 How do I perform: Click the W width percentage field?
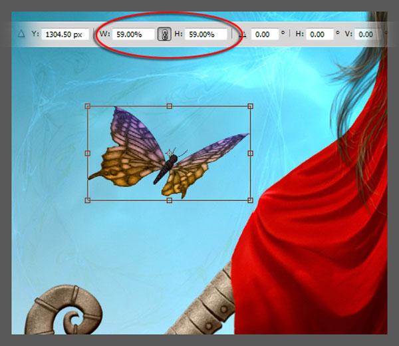point(132,34)
